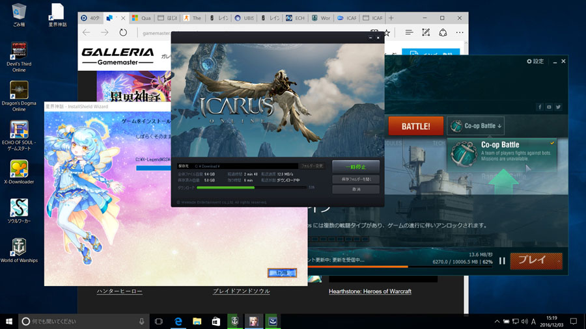Open Edge's three-dot more menu
This screenshot has height=329, width=586.
[460, 32]
